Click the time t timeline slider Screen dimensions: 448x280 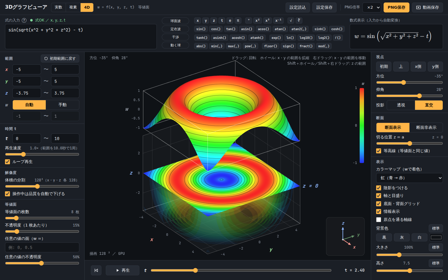[x=241, y=270]
